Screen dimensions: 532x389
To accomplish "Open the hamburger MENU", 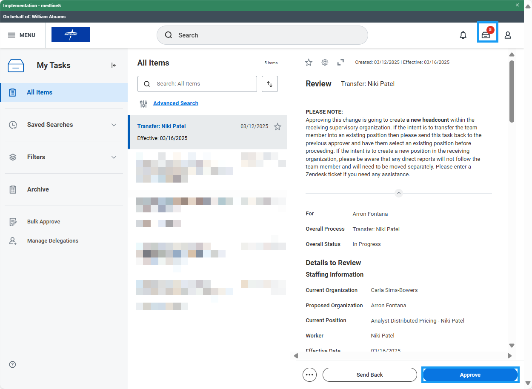I will [22, 35].
